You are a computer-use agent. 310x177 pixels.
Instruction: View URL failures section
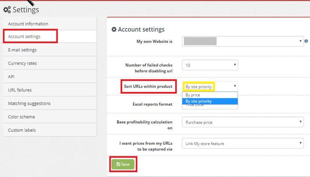[x=50, y=90]
